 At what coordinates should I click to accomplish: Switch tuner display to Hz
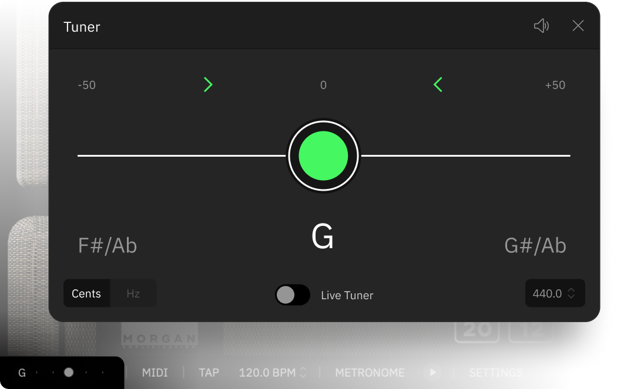click(133, 293)
